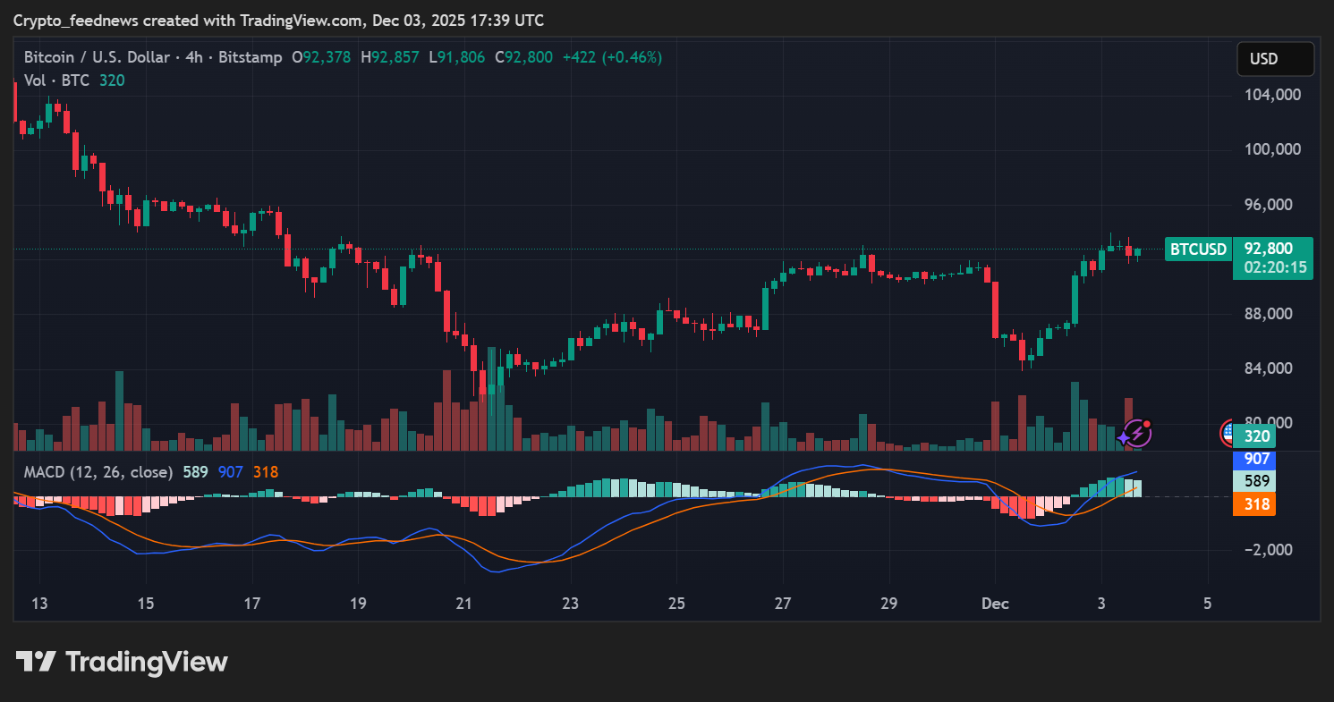Image resolution: width=1334 pixels, height=702 pixels.
Task: Click the −2,000 MACD axis label
Action: (x=1269, y=550)
